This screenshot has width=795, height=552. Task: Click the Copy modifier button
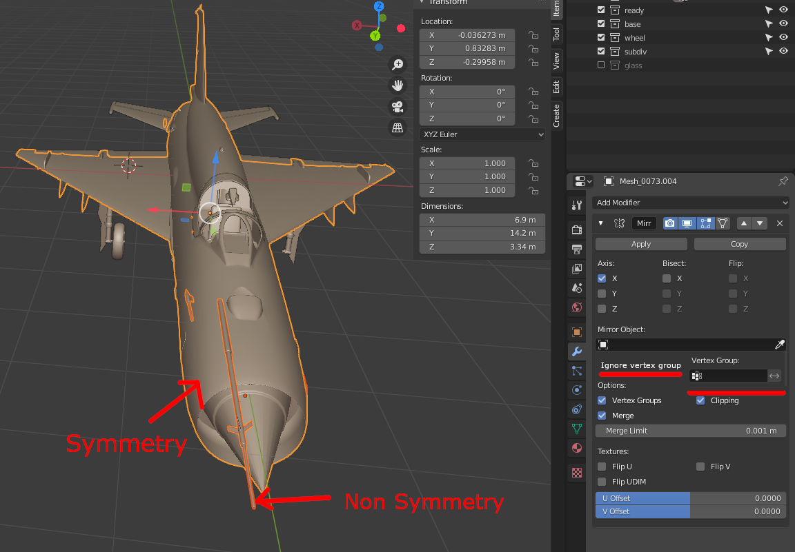click(x=739, y=244)
